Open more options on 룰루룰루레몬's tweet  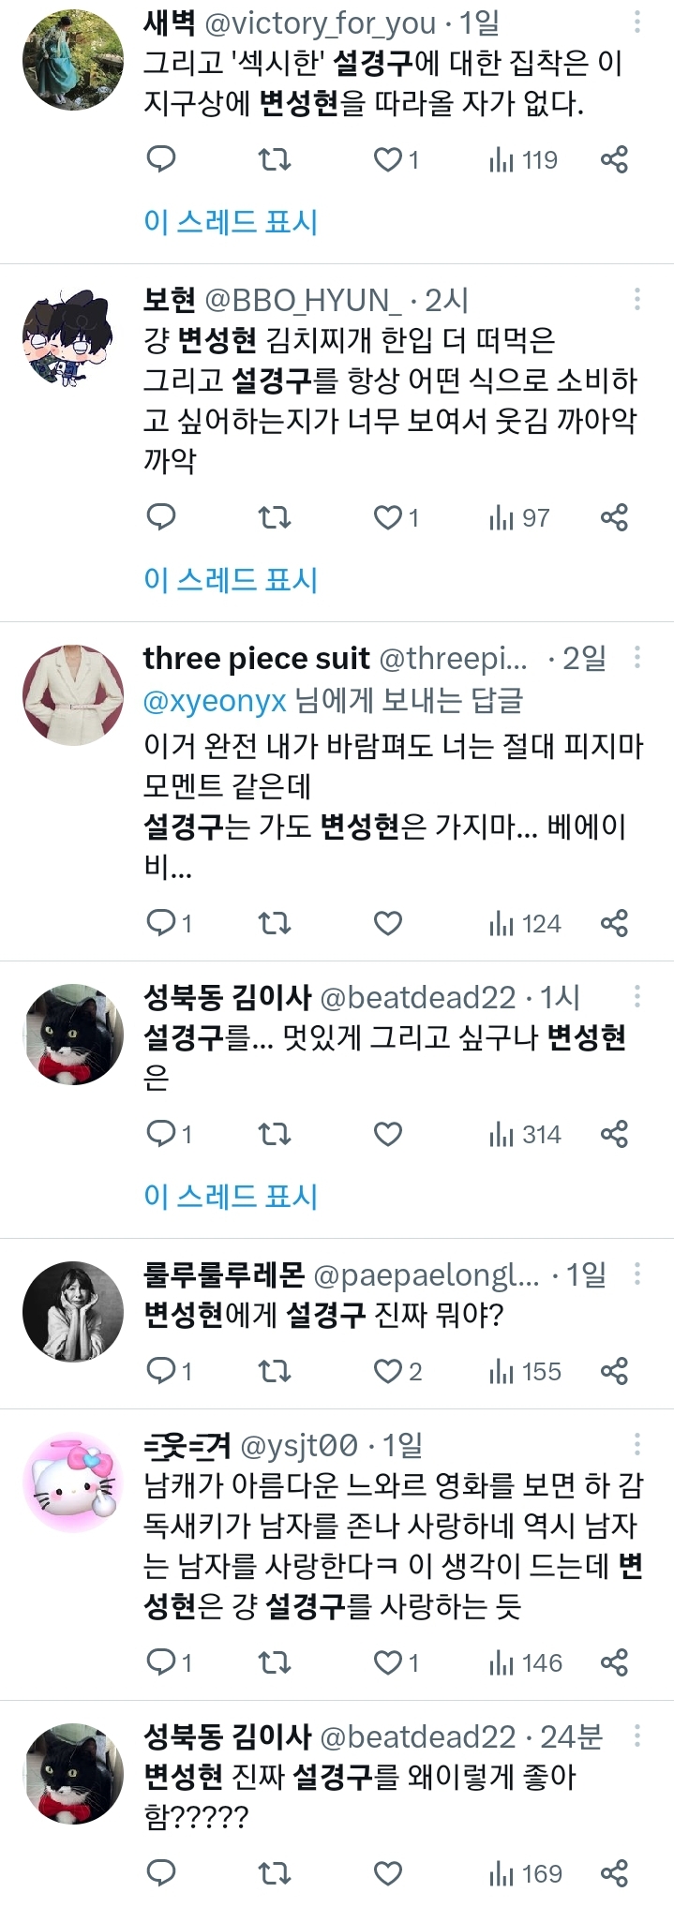pos(637,1274)
